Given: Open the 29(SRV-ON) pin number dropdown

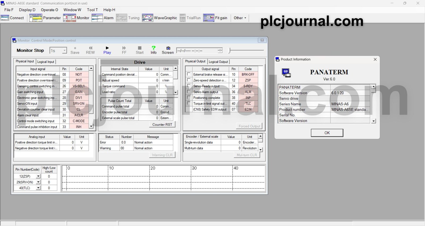Looking at the screenshot, I should pyautogui.click(x=38, y=182).
